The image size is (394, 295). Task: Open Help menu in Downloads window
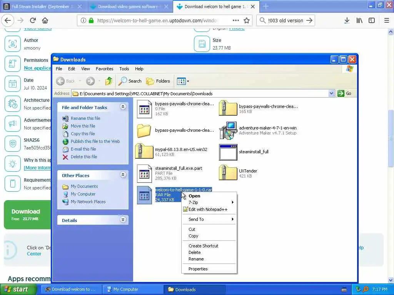click(x=139, y=69)
